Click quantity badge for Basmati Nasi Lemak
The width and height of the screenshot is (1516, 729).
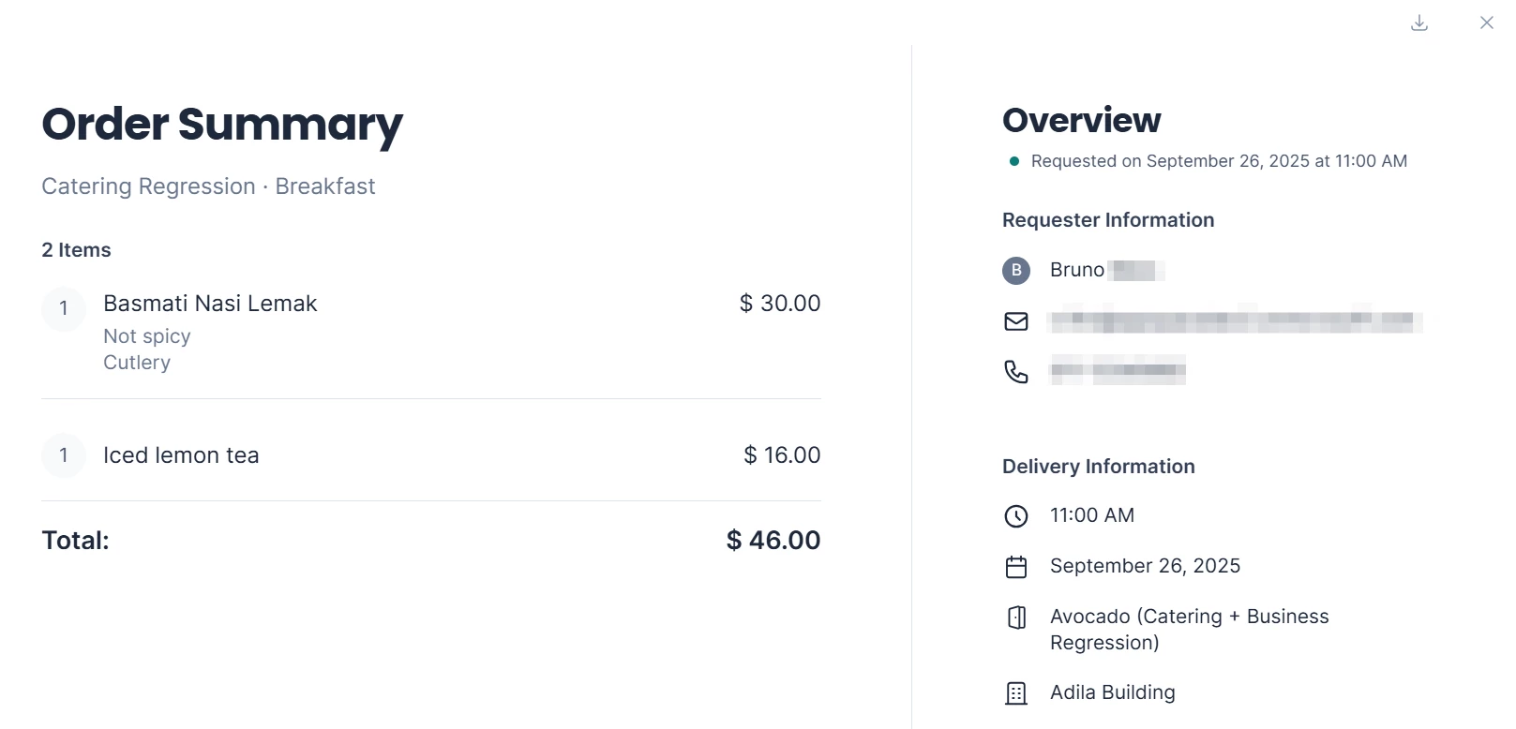pyautogui.click(x=64, y=308)
